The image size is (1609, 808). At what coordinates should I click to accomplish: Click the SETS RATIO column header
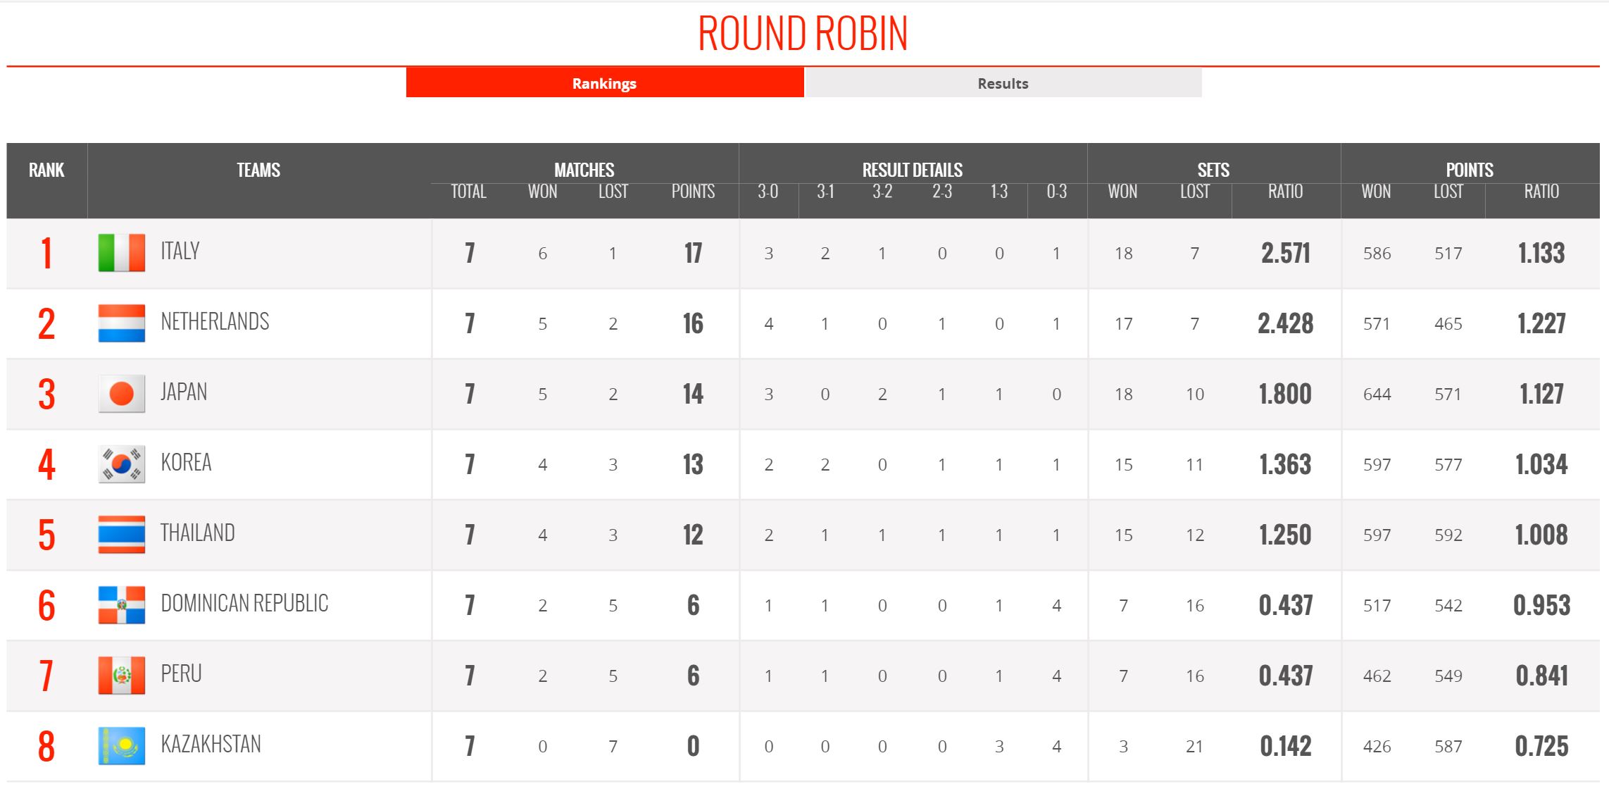1285,192
